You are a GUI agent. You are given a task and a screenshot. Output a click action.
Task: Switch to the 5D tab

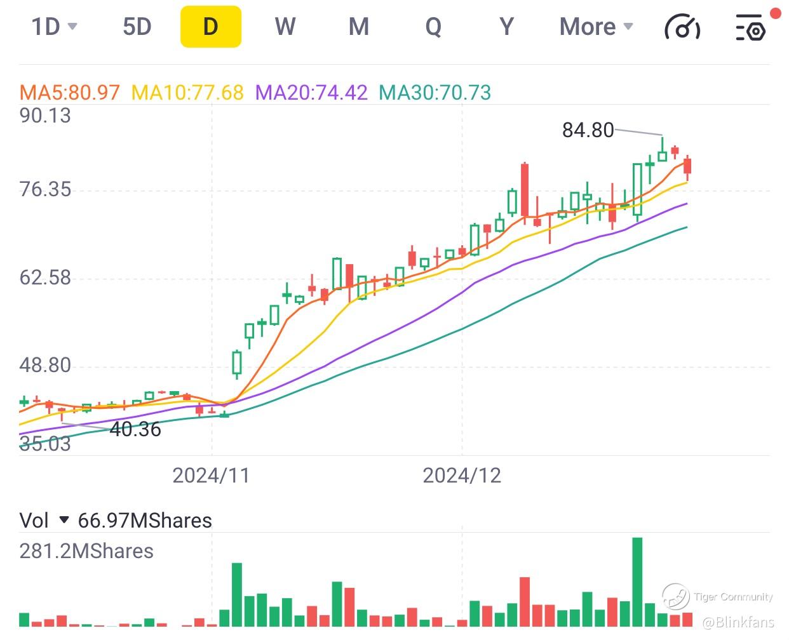pyautogui.click(x=137, y=27)
